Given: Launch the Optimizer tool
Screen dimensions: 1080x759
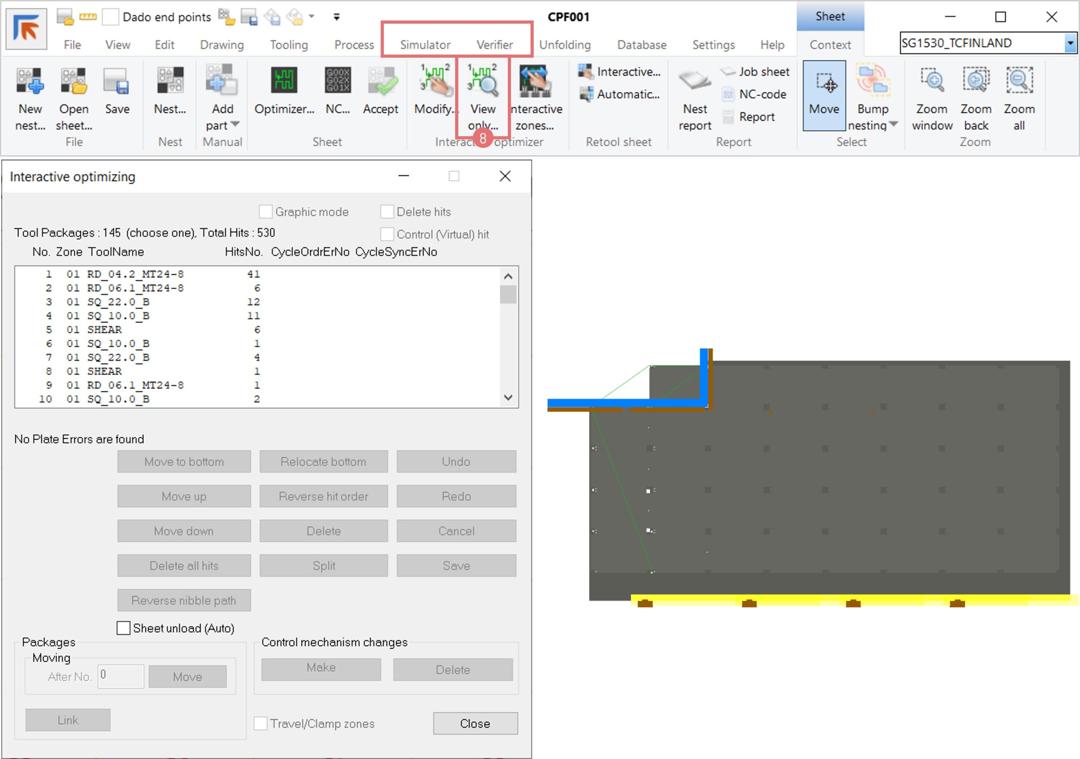Looking at the screenshot, I should tap(283, 81).
